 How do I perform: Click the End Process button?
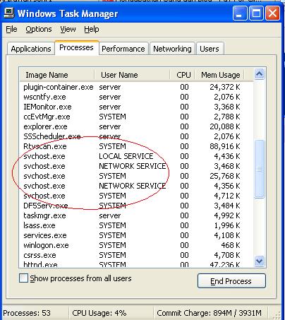231,281
